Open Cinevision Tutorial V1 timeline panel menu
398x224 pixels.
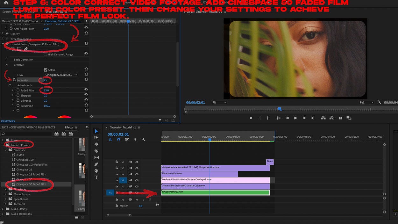139,127
